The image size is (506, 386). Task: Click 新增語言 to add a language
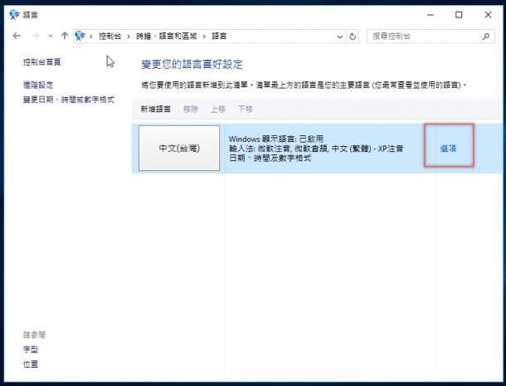156,110
